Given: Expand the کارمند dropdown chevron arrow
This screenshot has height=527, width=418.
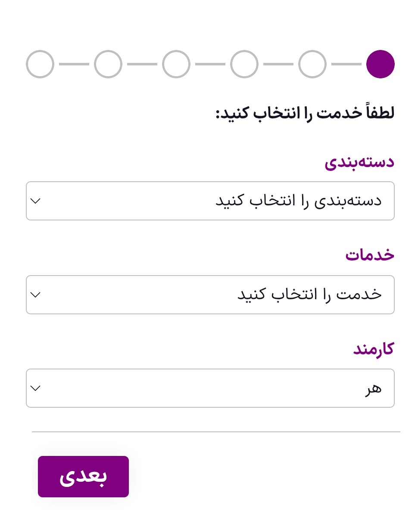Looking at the screenshot, I should click(x=36, y=388).
